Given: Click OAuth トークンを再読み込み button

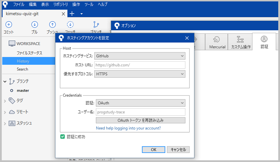Looking at the screenshot, I should tap(141, 121).
